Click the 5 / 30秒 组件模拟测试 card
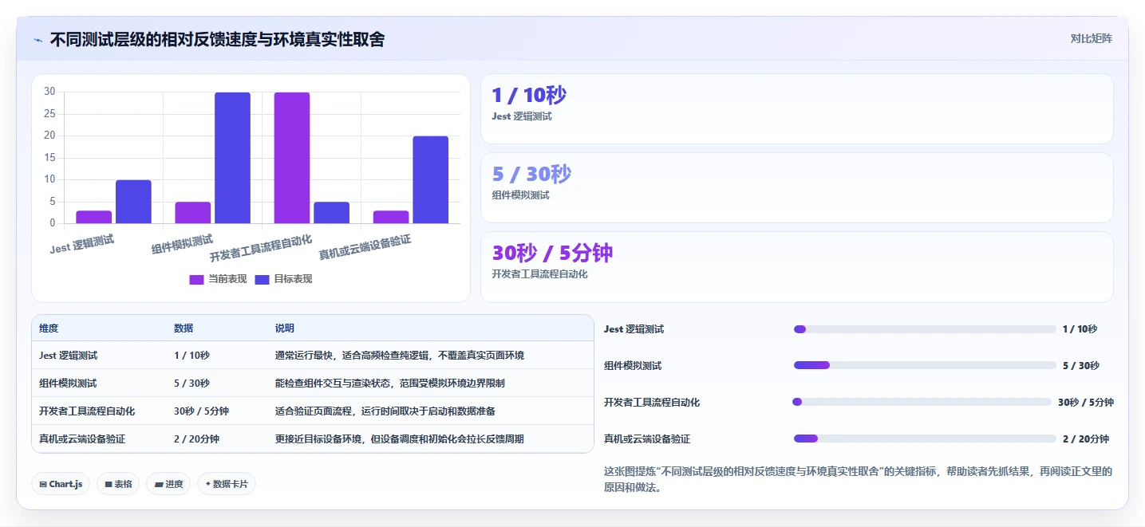1145x527 pixels. [796, 187]
